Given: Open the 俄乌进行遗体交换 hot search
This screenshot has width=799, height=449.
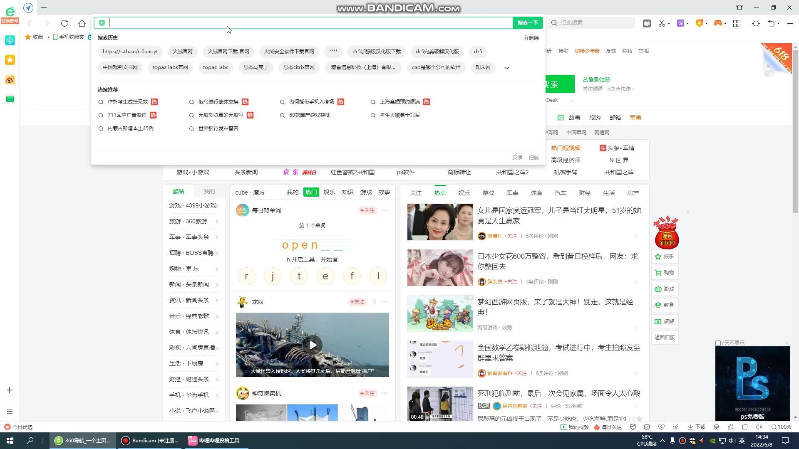Looking at the screenshot, I should point(218,102).
